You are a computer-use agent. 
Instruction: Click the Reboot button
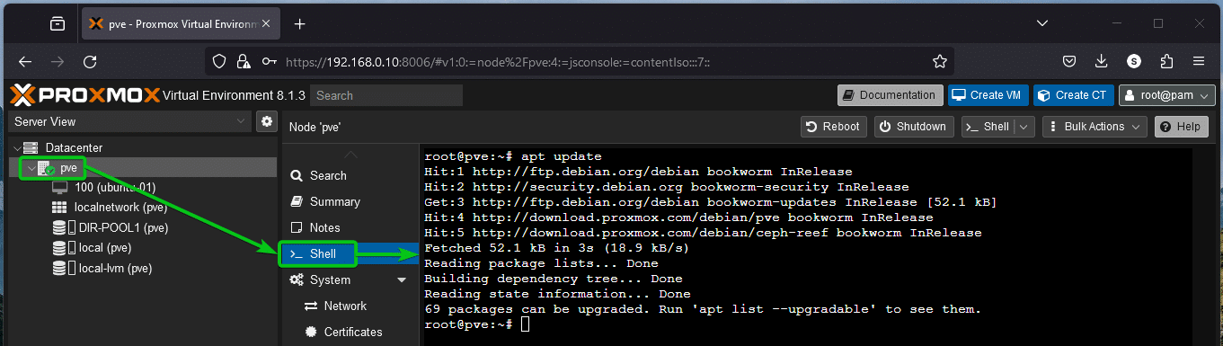tap(834, 127)
